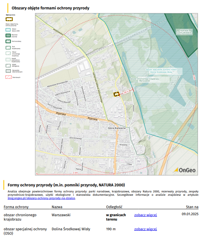
Task: Click the Stanowisko dokumentacyjne legend icon
Action: click(x=8, y=71)
